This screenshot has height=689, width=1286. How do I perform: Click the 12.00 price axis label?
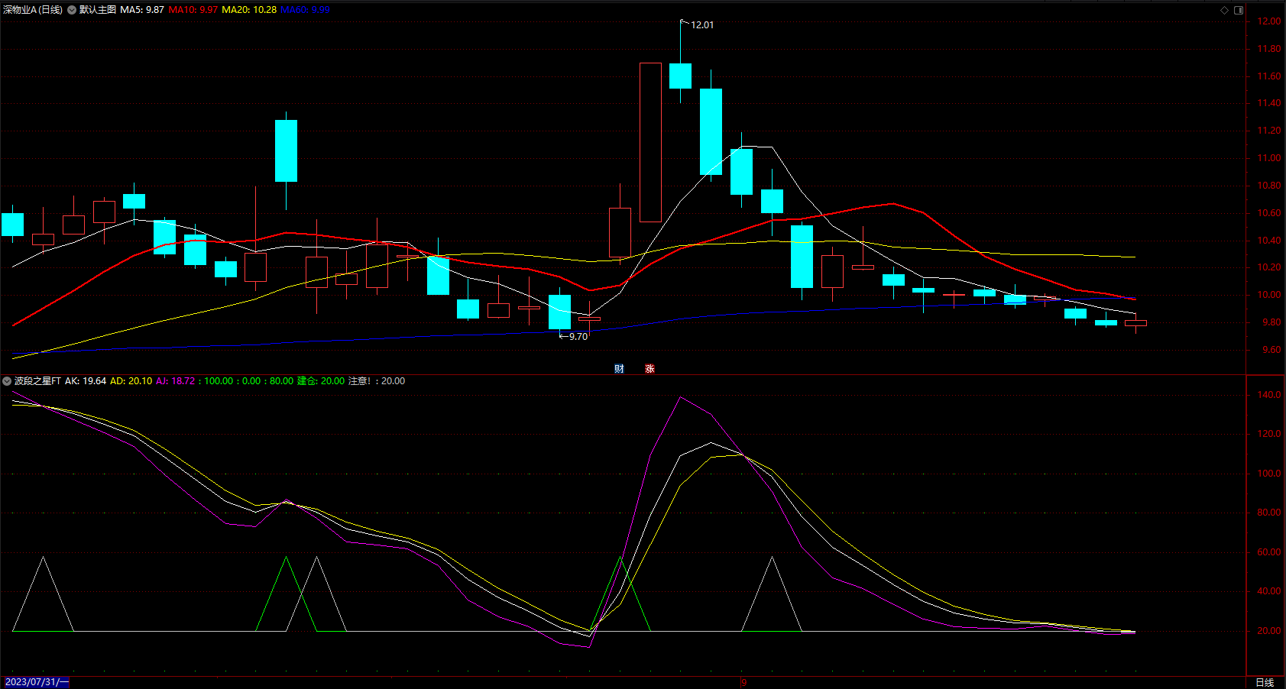(1269, 21)
